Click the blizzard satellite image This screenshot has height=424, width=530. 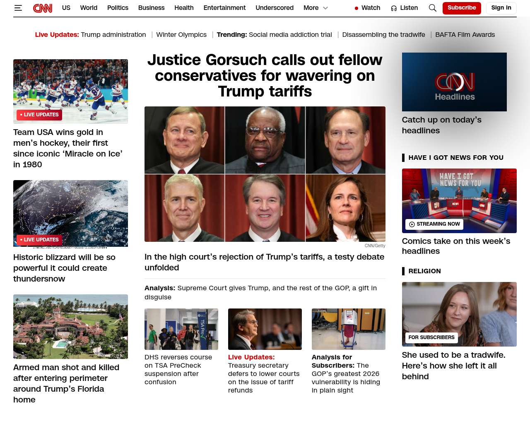[70, 214]
